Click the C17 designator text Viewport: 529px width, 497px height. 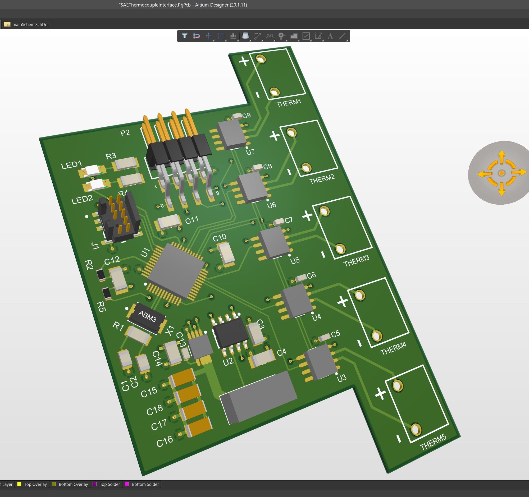[159, 425]
